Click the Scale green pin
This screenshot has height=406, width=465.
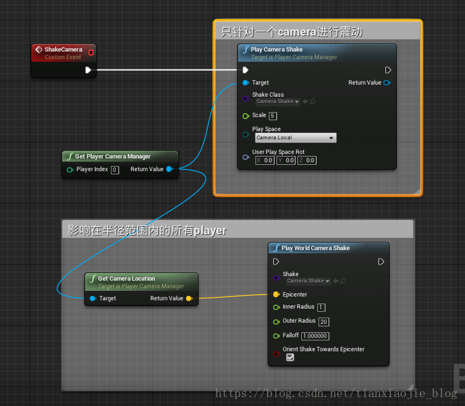click(x=245, y=116)
